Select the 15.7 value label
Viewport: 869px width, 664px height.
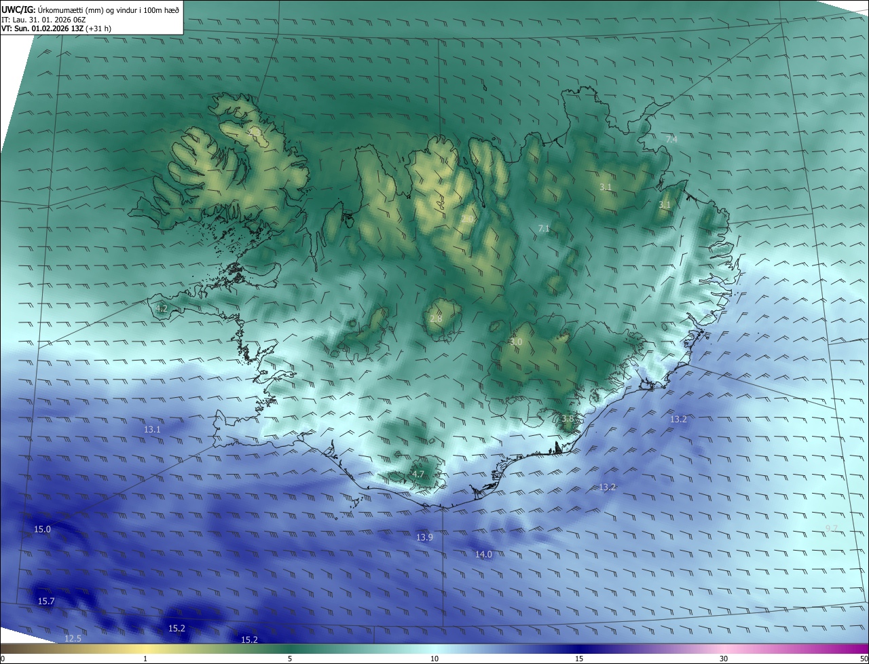pos(46,601)
